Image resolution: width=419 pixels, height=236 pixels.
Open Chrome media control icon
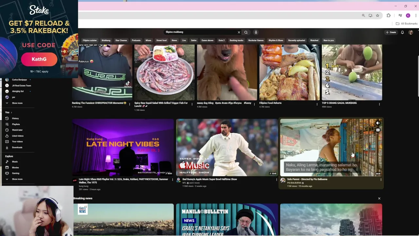click(400, 15)
